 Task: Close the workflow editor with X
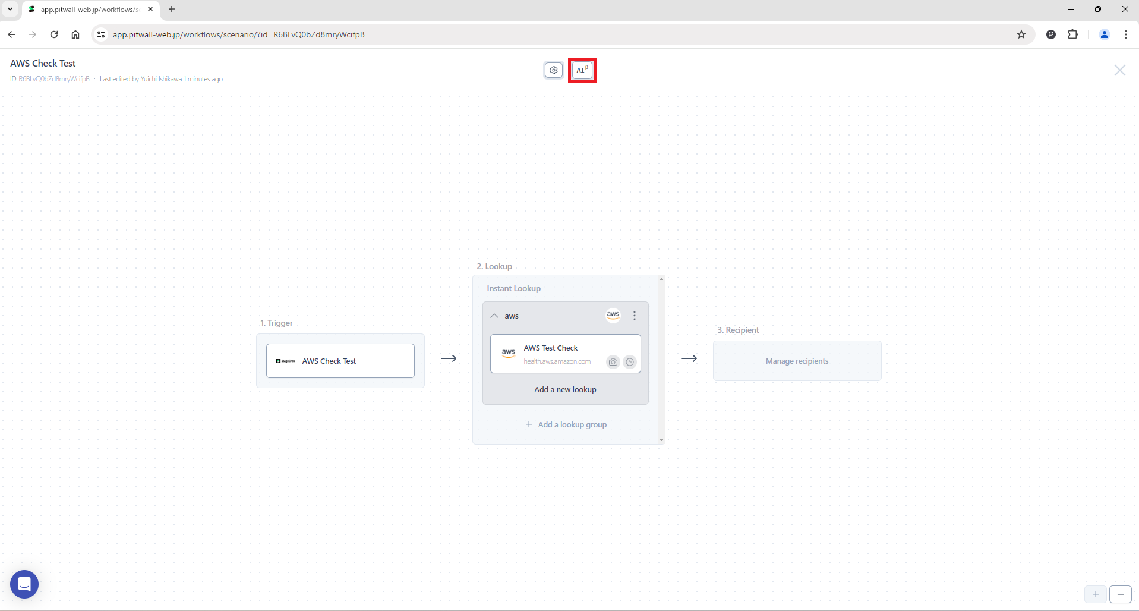point(1119,70)
